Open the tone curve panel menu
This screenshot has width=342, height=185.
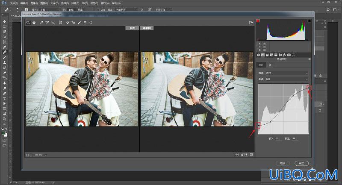click(x=309, y=59)
